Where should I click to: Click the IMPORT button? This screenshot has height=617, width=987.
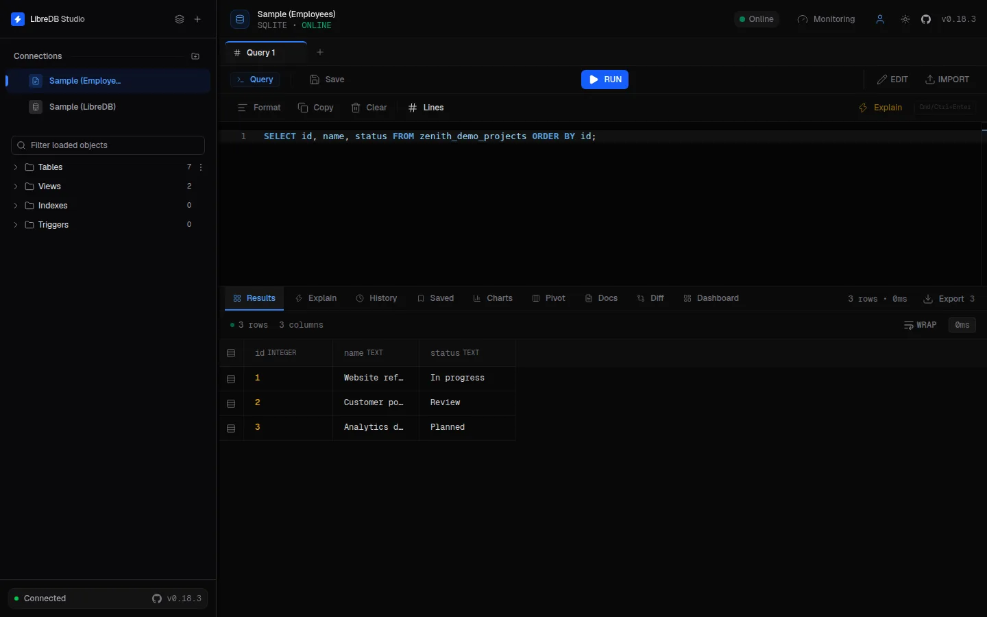(947, 80)
